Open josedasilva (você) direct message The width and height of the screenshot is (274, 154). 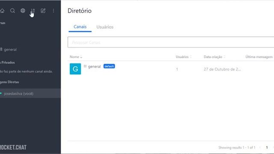click(30, 93)
